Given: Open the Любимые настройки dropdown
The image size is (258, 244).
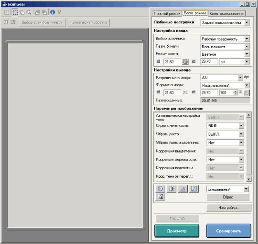Looking at the screenshot, I should [225, 23].
